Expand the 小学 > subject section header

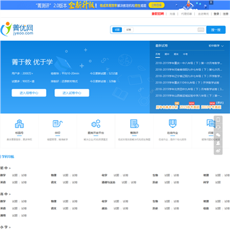[6, 227]
